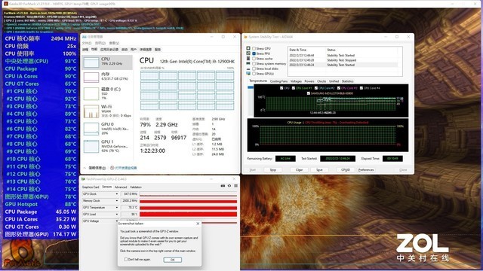Uncheck the Stress FPU checkbox
483x271 pixels.
[254, 53]
